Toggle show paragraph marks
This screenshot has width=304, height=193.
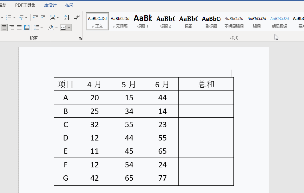pos(77,17)
